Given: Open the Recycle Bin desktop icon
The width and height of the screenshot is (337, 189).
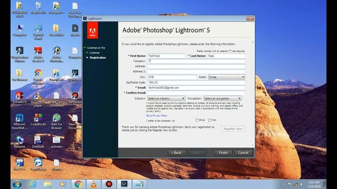Looking at the screenshot, I should (38, 8).
